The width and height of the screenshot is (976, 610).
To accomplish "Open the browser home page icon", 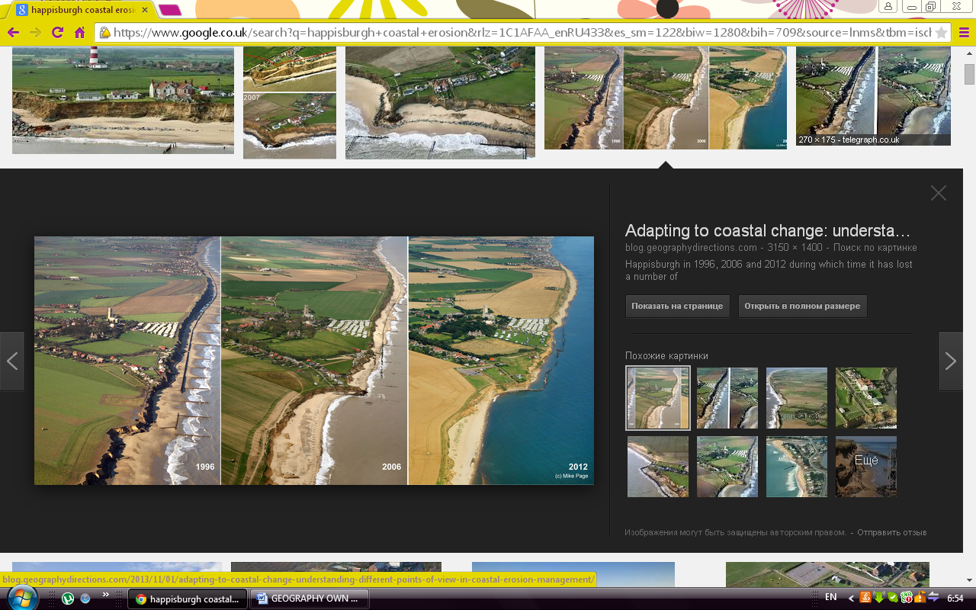I will [79, 33].
